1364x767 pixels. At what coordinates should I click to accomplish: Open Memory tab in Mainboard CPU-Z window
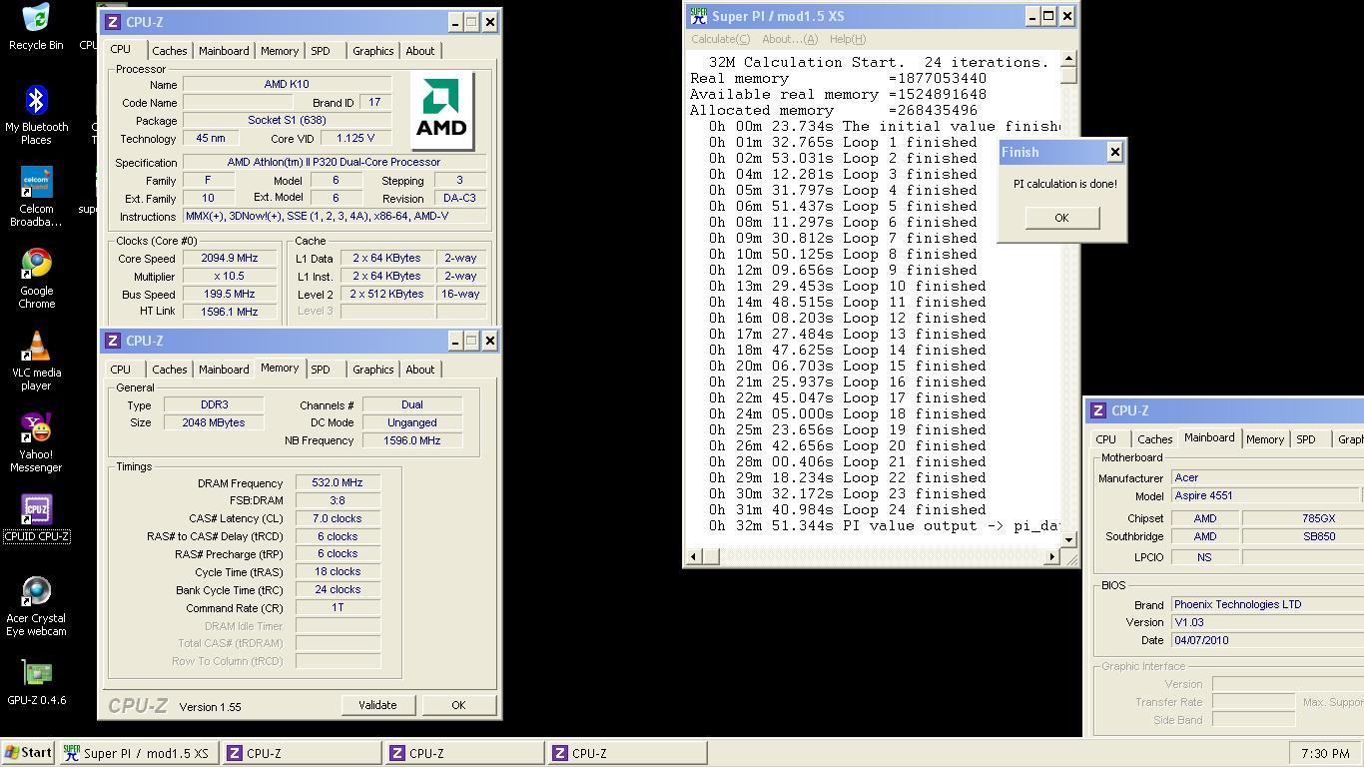click(1264, 439)
